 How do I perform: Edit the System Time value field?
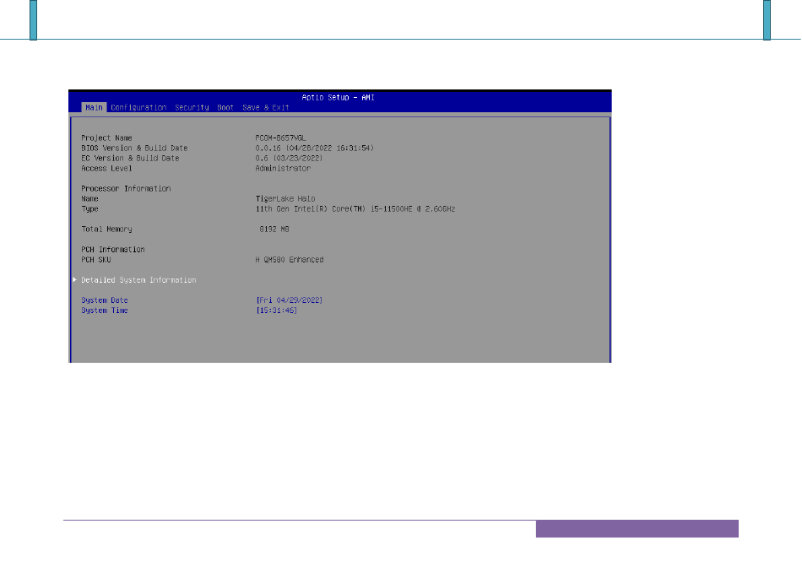(276, 310)
